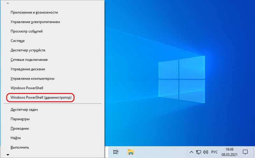Image resolution: width=255 pixels, height=158 pixels.
Task: Choose Выполнить in the menu
Action: click(52, 147)
